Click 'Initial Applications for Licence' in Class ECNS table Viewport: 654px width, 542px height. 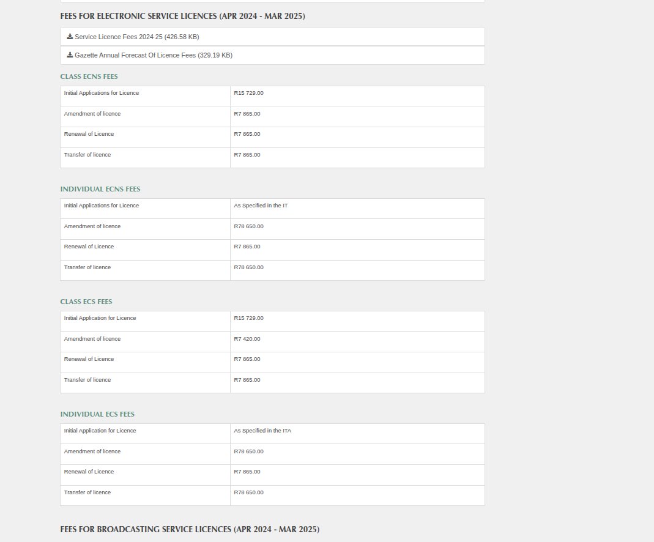[102, 93]
